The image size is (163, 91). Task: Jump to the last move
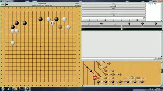(137, 20)
